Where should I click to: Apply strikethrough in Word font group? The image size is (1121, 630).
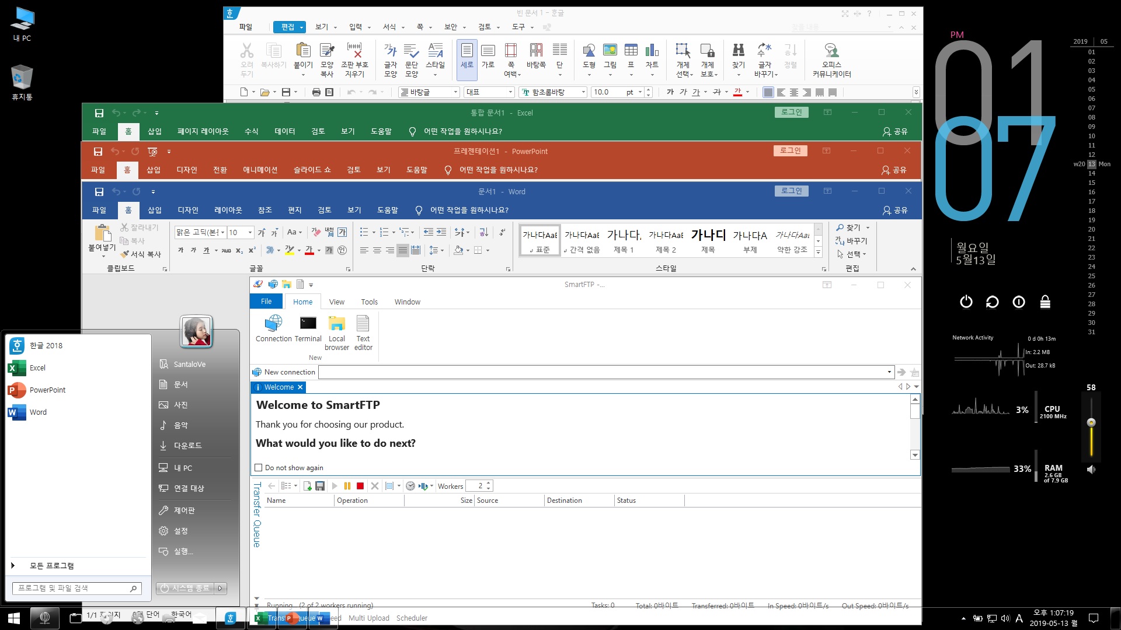point(227,250)
